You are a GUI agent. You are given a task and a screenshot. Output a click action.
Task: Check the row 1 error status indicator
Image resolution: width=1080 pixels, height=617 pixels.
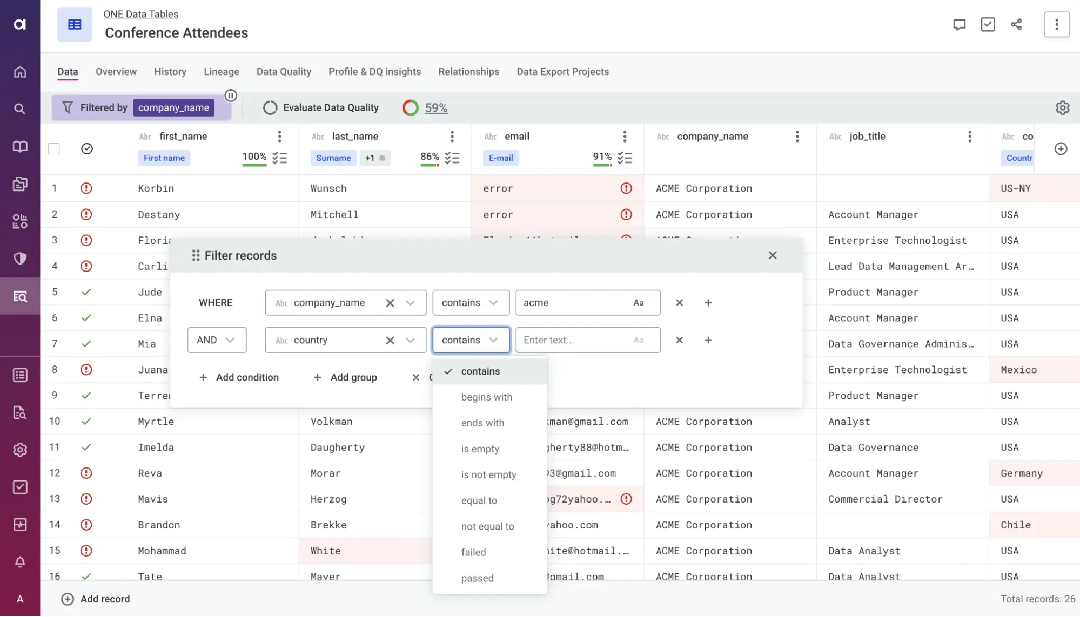[86, 188]
